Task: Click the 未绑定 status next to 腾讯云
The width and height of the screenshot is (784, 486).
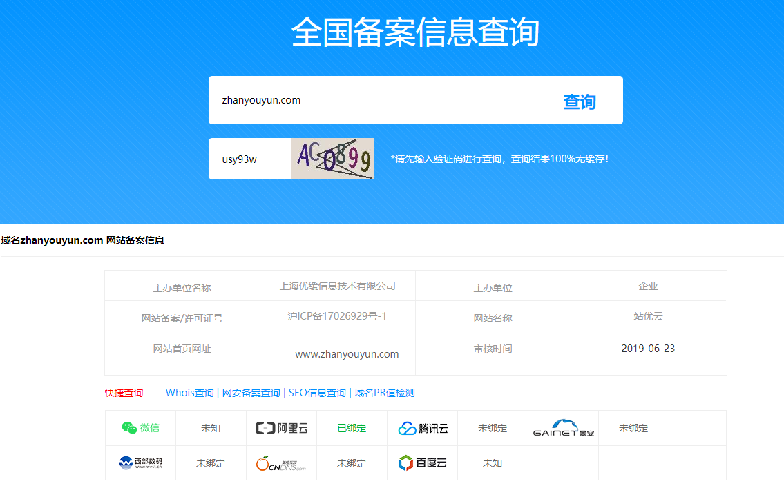Action: click(x=493, y=428)
